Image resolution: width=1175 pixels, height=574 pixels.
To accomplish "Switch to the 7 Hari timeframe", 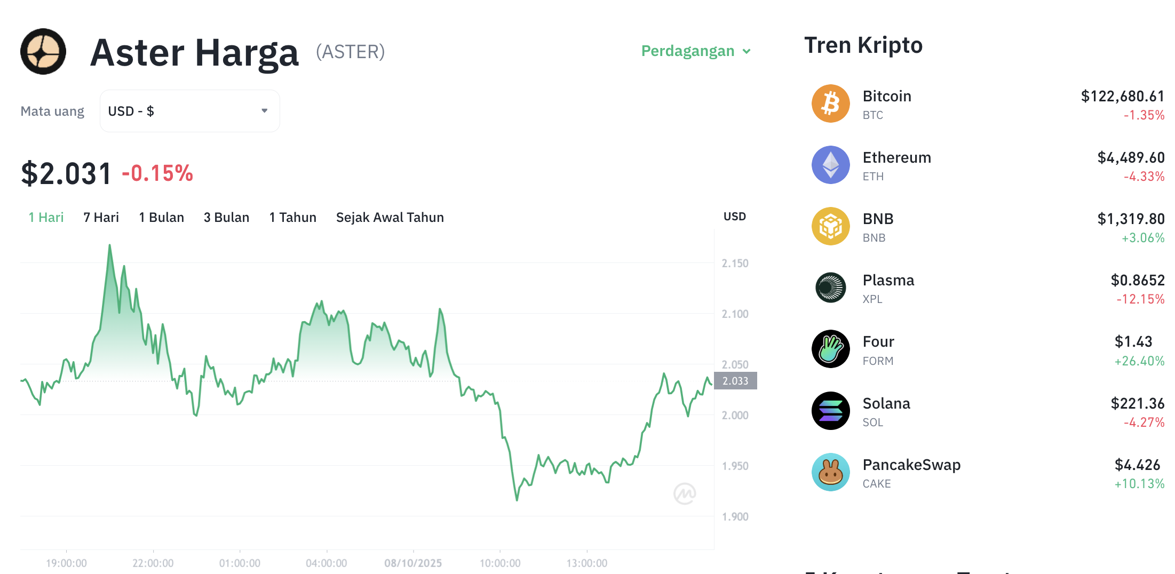I will 101,218.
